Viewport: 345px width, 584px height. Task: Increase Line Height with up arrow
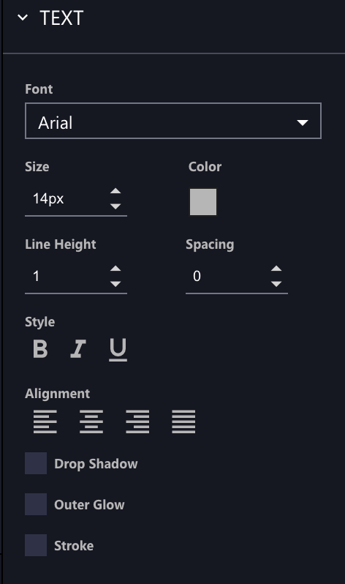tap(115, 269)
